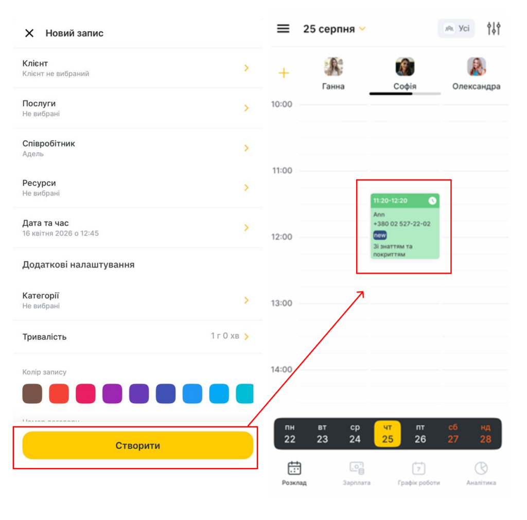
Task: Expand the Тривалість duration setting
Action: (x=137, y=336)
